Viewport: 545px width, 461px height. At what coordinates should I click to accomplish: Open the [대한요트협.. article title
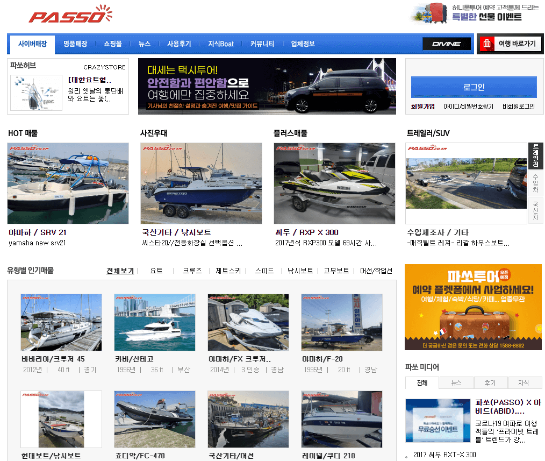90,80
